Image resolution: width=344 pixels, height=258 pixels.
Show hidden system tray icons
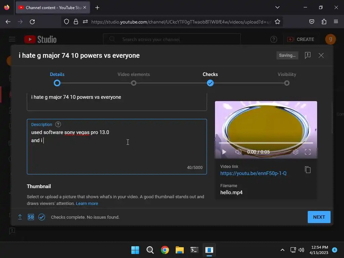pyautogui.click(x=282, y=250)
